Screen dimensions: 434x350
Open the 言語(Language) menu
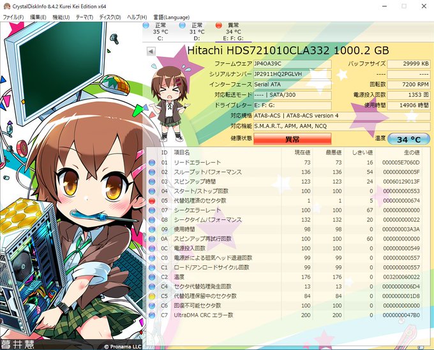coord(171,17)
